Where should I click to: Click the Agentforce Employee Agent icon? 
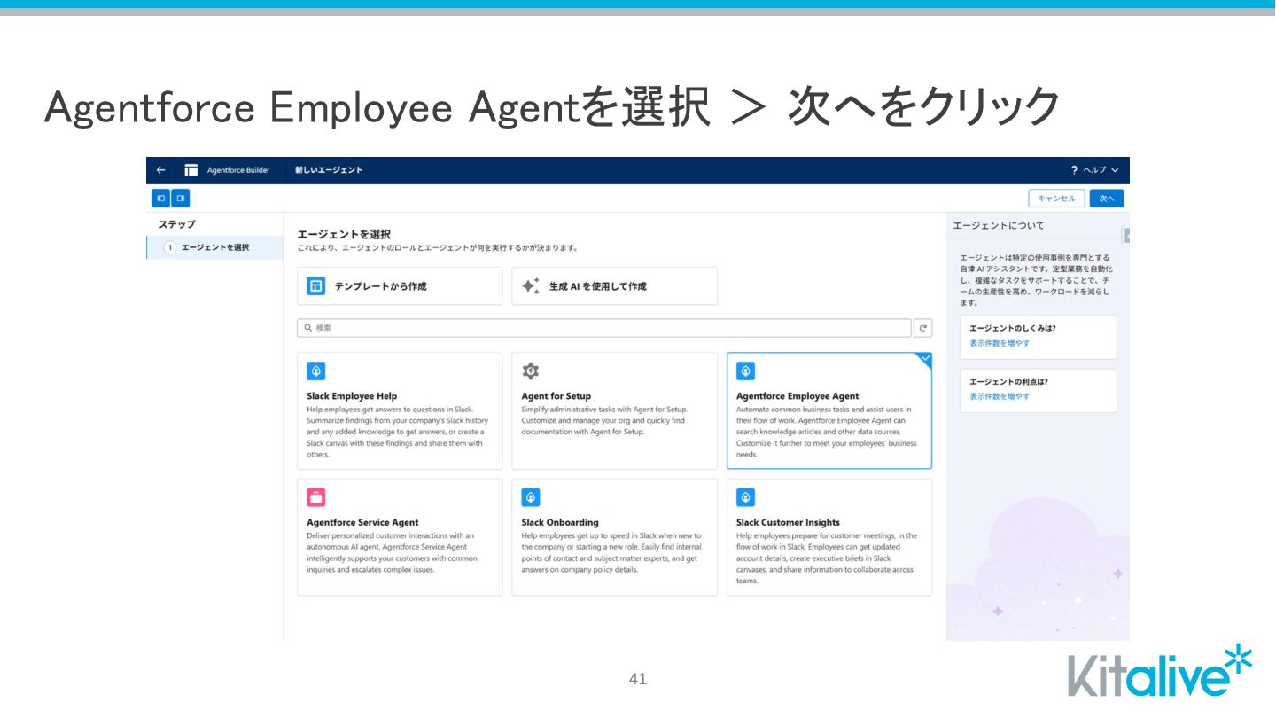(x=745, y=371)
